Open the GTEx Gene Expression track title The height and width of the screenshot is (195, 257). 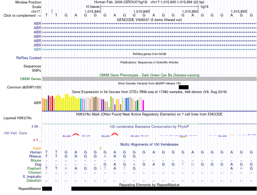coord(149,92)
